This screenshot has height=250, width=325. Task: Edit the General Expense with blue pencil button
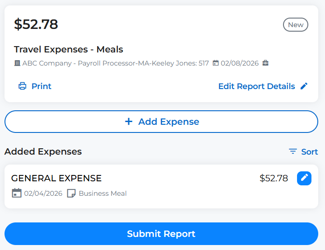point(304,178)
